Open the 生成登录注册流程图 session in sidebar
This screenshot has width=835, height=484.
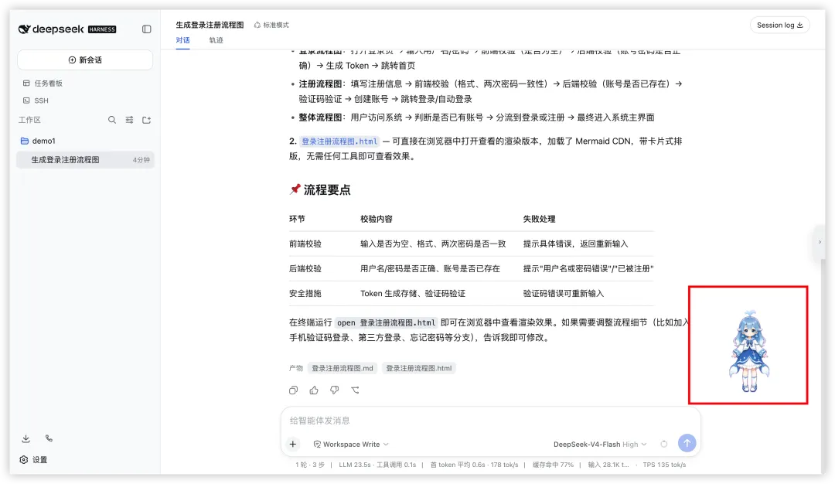[85, 160]
